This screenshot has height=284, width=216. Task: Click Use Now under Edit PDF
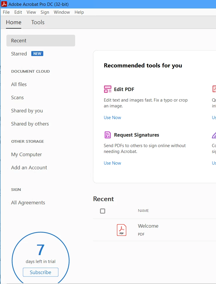tap(113, 118)
